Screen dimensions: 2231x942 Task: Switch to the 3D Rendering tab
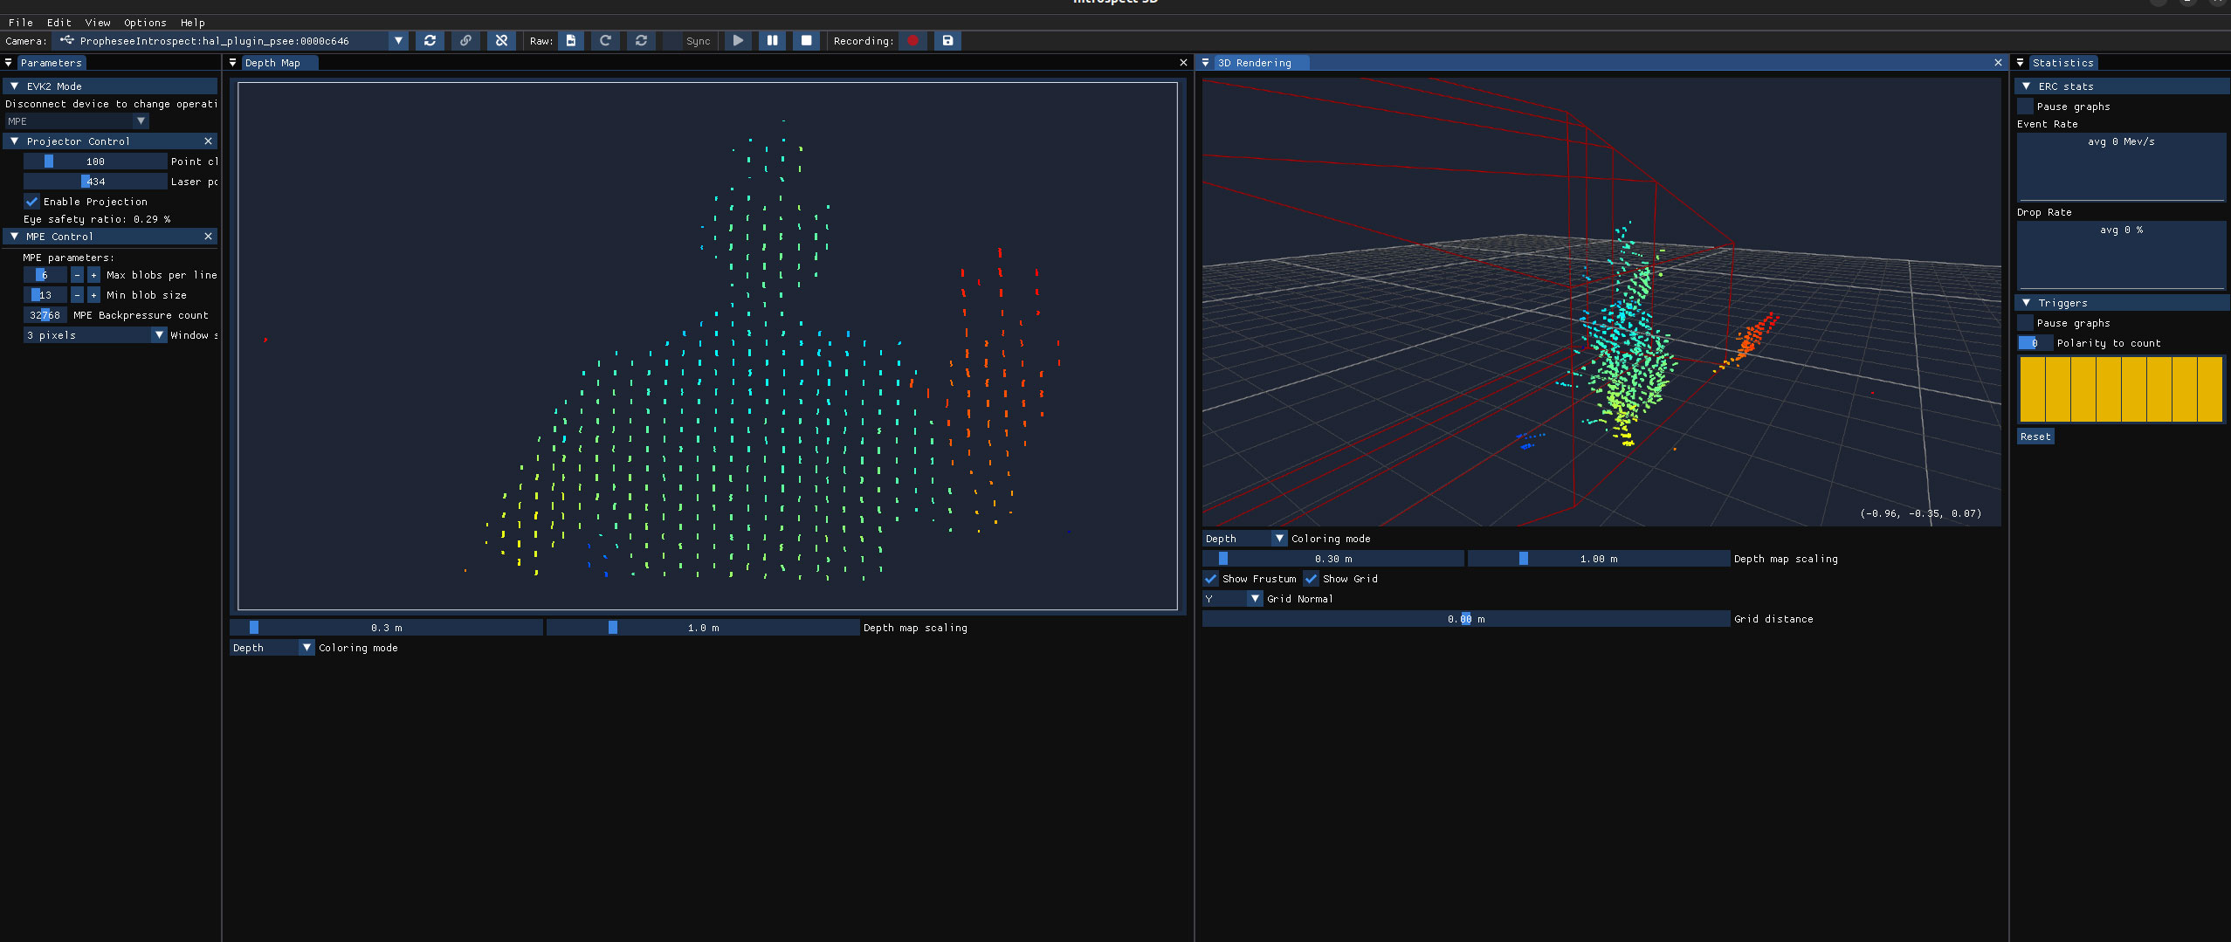tap(1254, 63)
